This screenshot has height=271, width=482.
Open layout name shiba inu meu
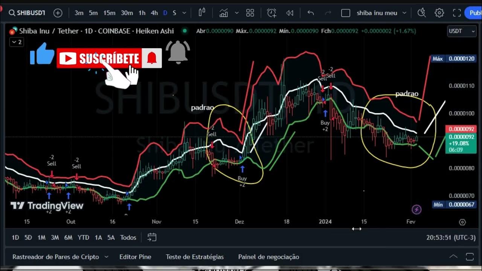377,13
